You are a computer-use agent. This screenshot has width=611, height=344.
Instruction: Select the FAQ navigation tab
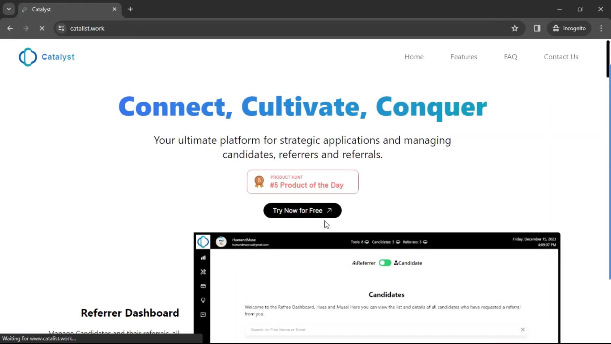[511, 57]
